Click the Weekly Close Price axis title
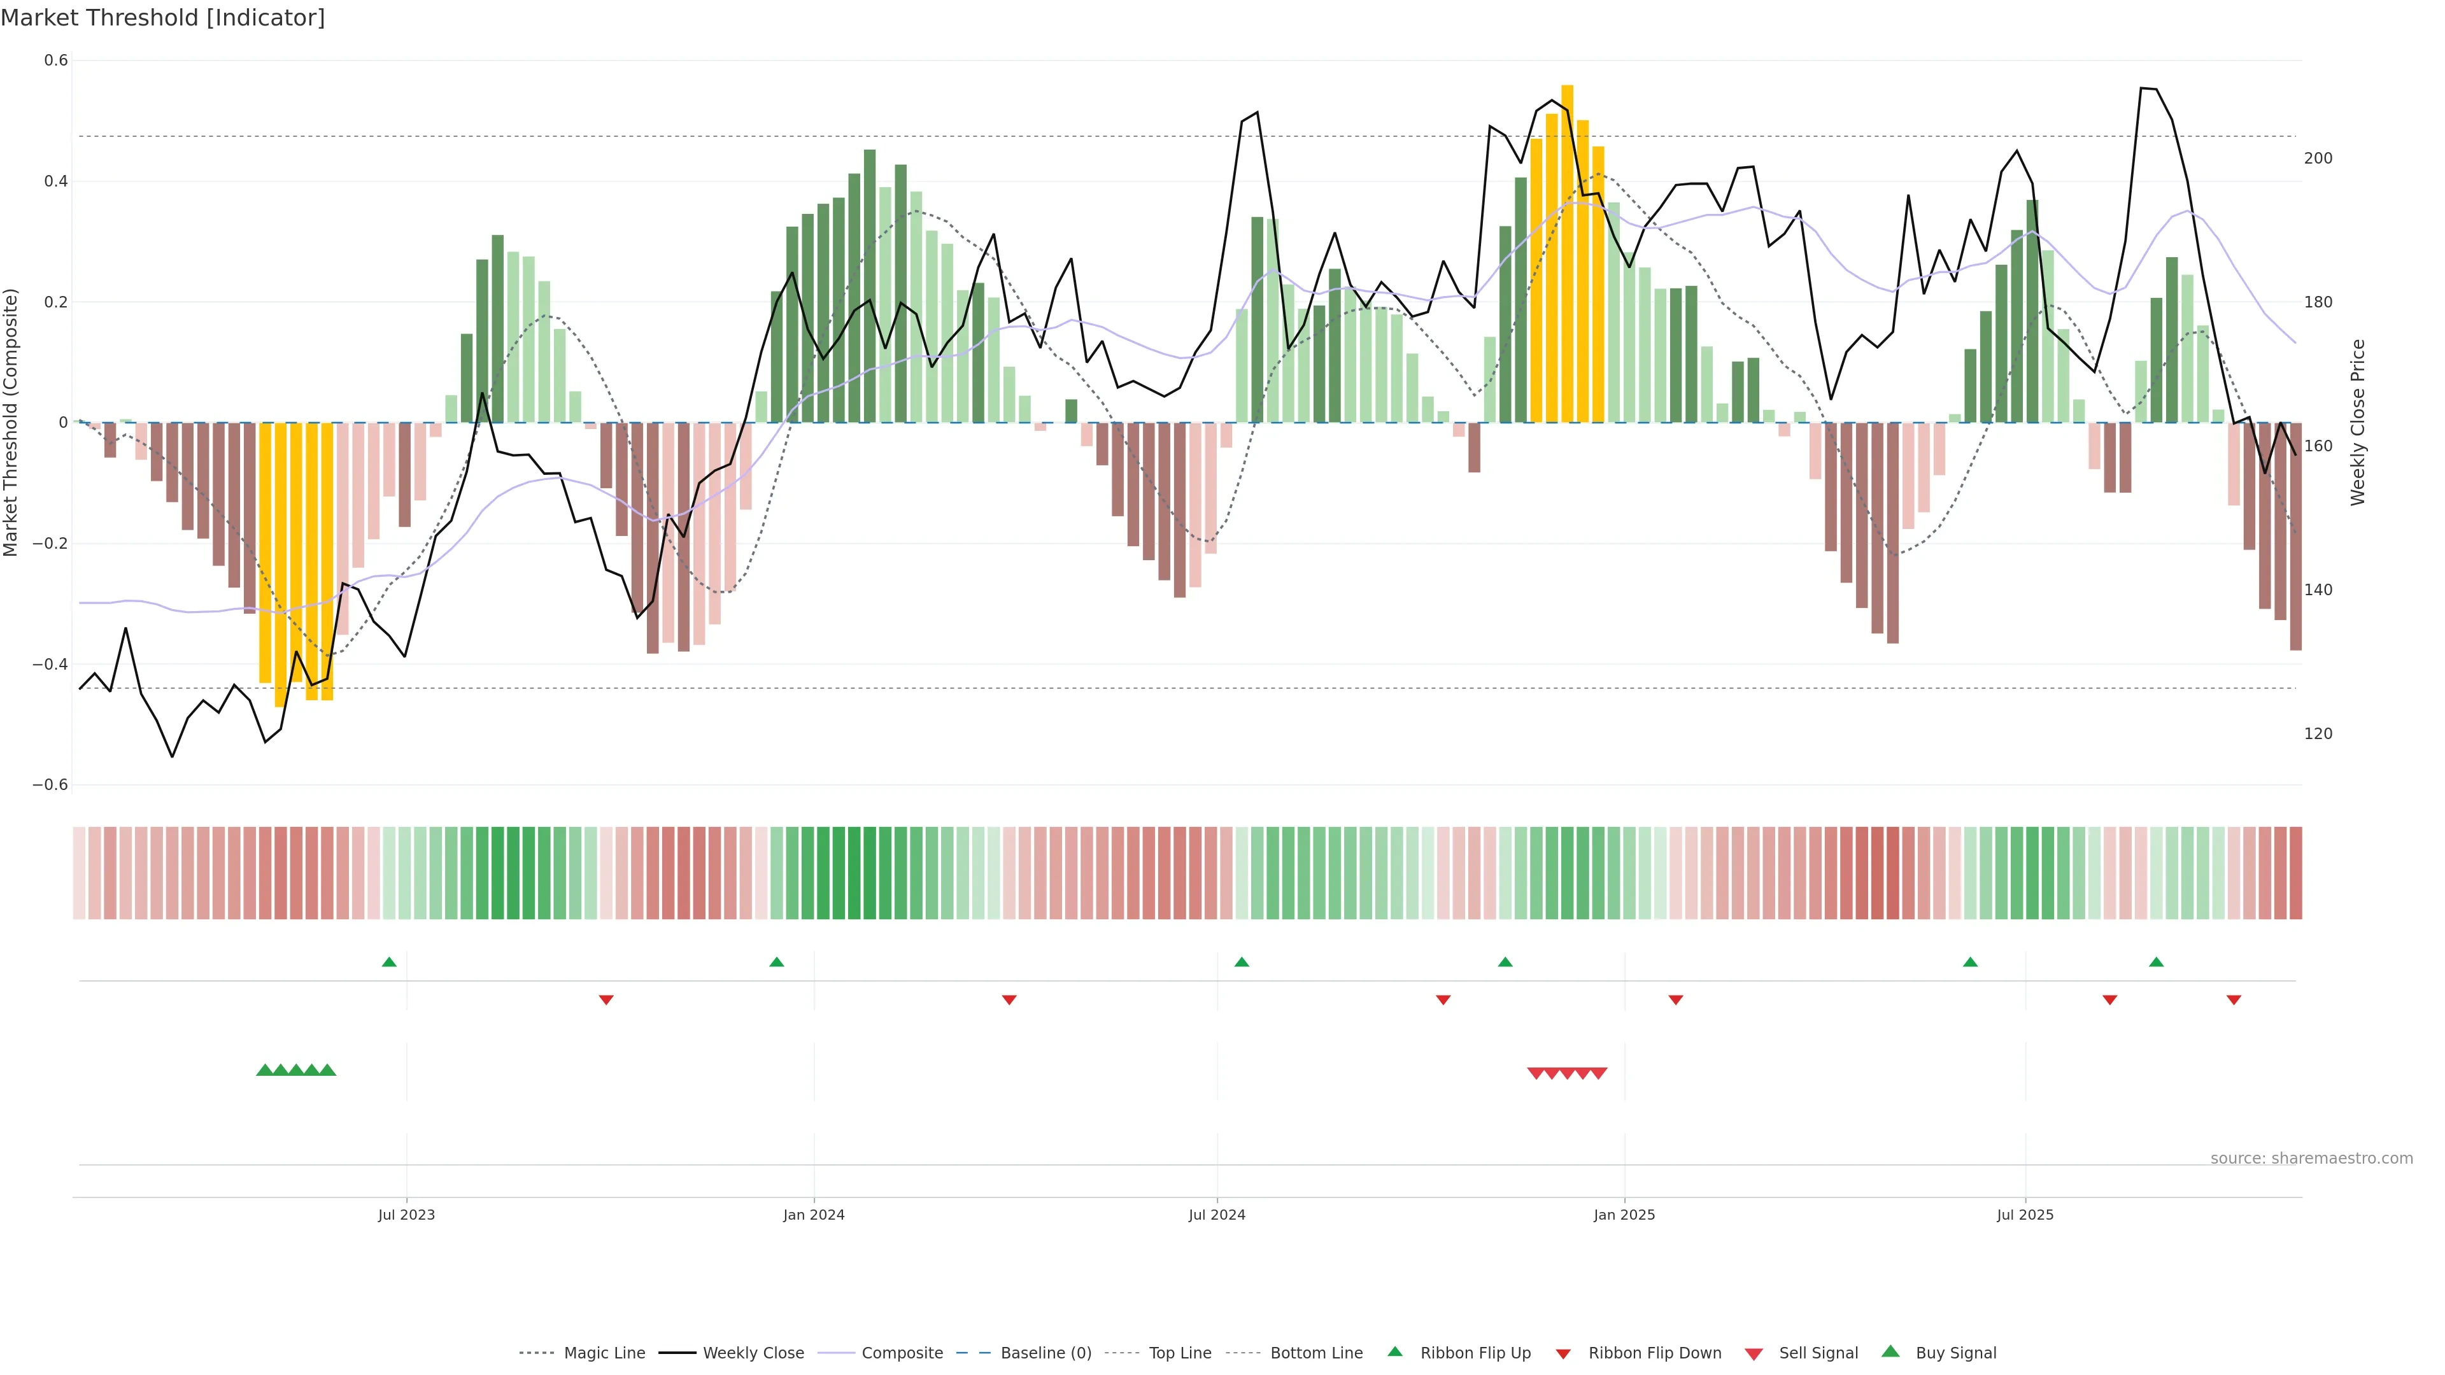This screenshot has height=1375, width=2445. pyautogui.click(x=2358, y=422)
